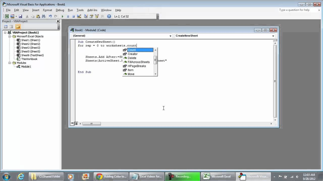Switch to Full Module View button
The height and width of the screenshot is (181, 323).
coord(76,124)
